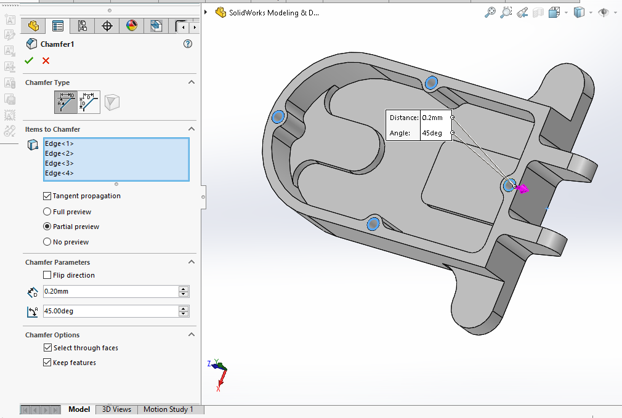Viewport: 622px width, 418px height.
Task: Switch to the Motion Study 1 tab
Action: (x=168, y=409)
